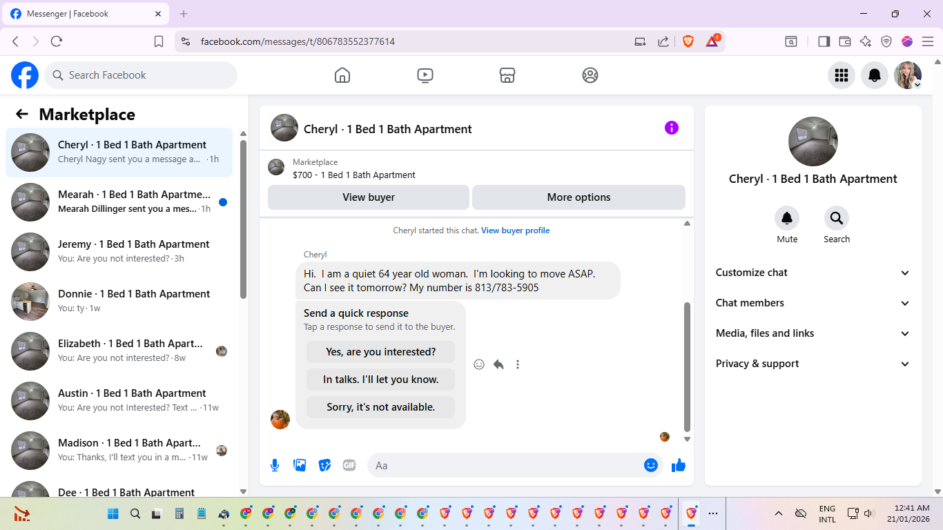Open the Groups icon in top navigation
The height and width of the screenshot is (530, 943).
(590, 75)
